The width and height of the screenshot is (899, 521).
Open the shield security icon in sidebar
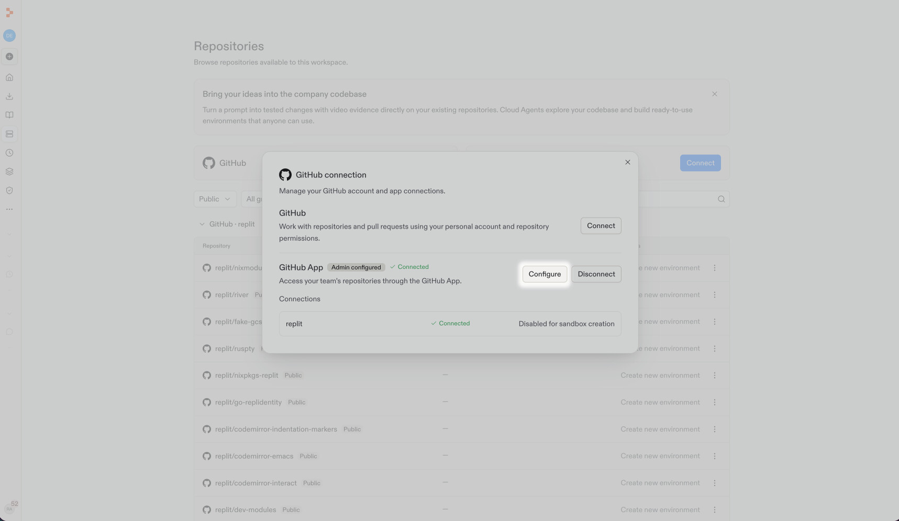[x=9, y=190]
